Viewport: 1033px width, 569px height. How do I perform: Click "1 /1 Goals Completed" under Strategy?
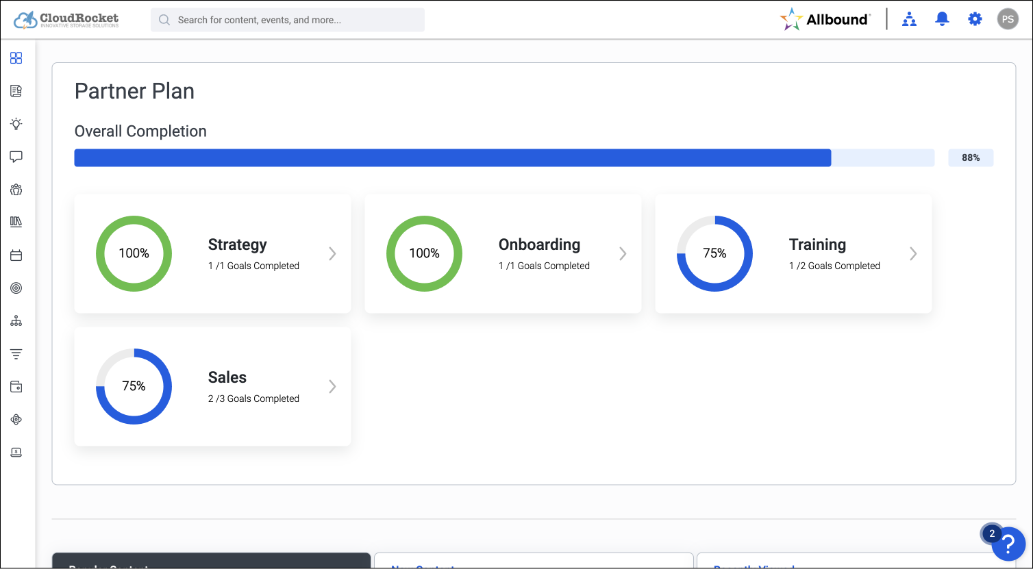[253, 266]
